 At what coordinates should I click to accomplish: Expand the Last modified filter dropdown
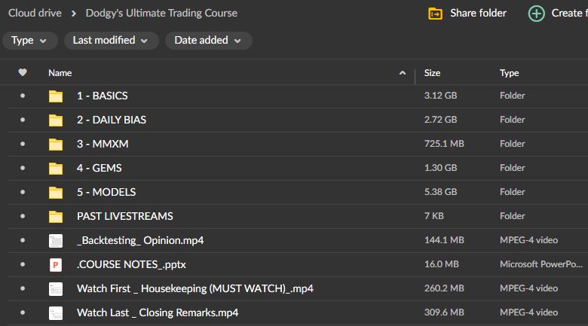point(111,41)
